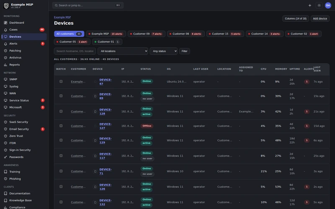This screenshot has width=335, height=209.
Task: Filter by Customer 02 chip
Action: click(x=303, y=34)
